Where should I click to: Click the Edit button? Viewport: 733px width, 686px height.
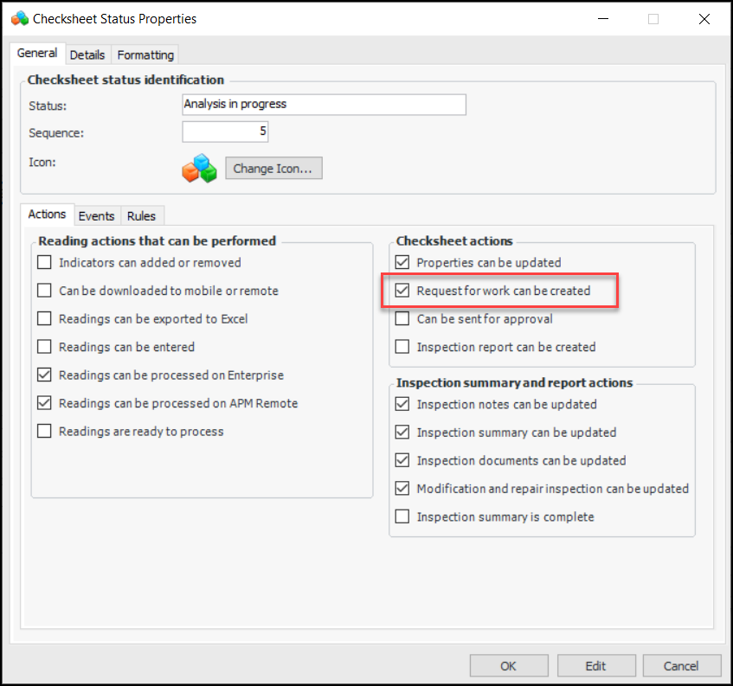[595, 665]
